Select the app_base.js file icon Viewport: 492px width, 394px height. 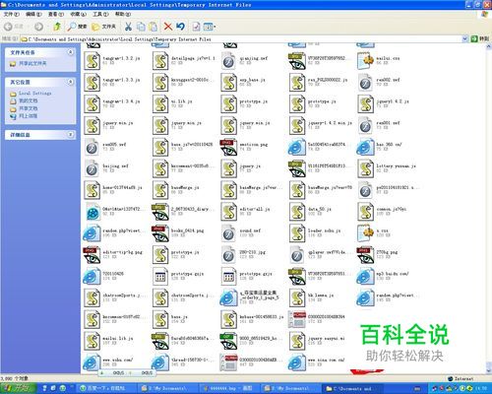tap(228, 82)
